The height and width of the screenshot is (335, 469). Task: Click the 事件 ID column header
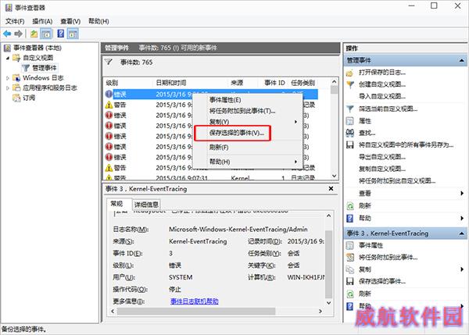point(274,83)
